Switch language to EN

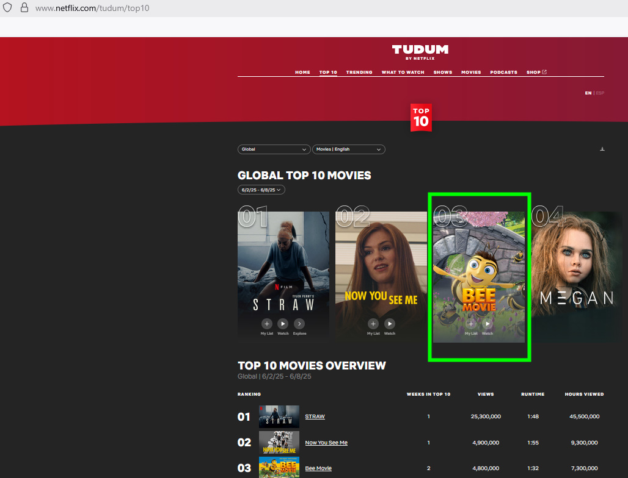coord(588,93)
